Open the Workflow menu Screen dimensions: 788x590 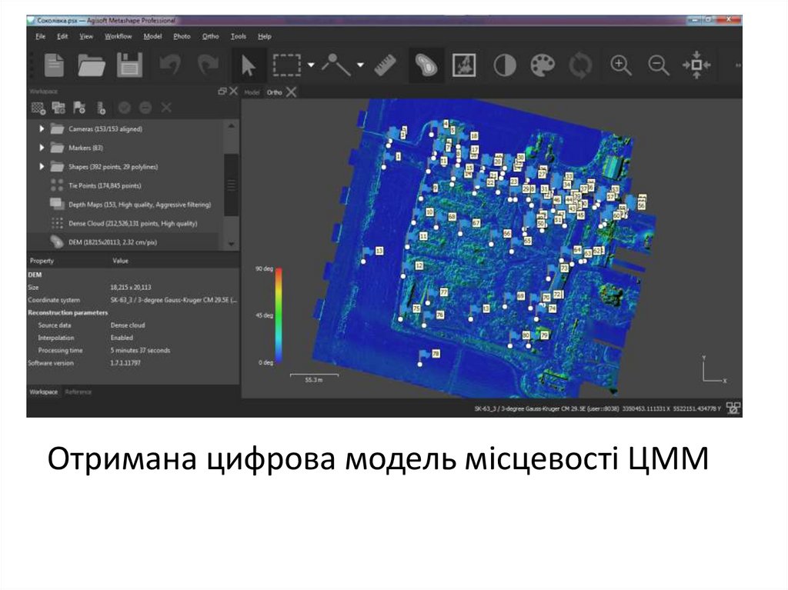118,37
